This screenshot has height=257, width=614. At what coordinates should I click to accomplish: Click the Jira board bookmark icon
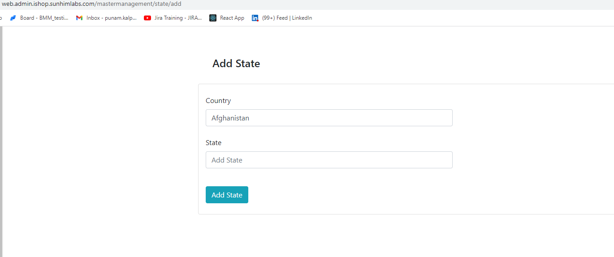click(13, 18)
